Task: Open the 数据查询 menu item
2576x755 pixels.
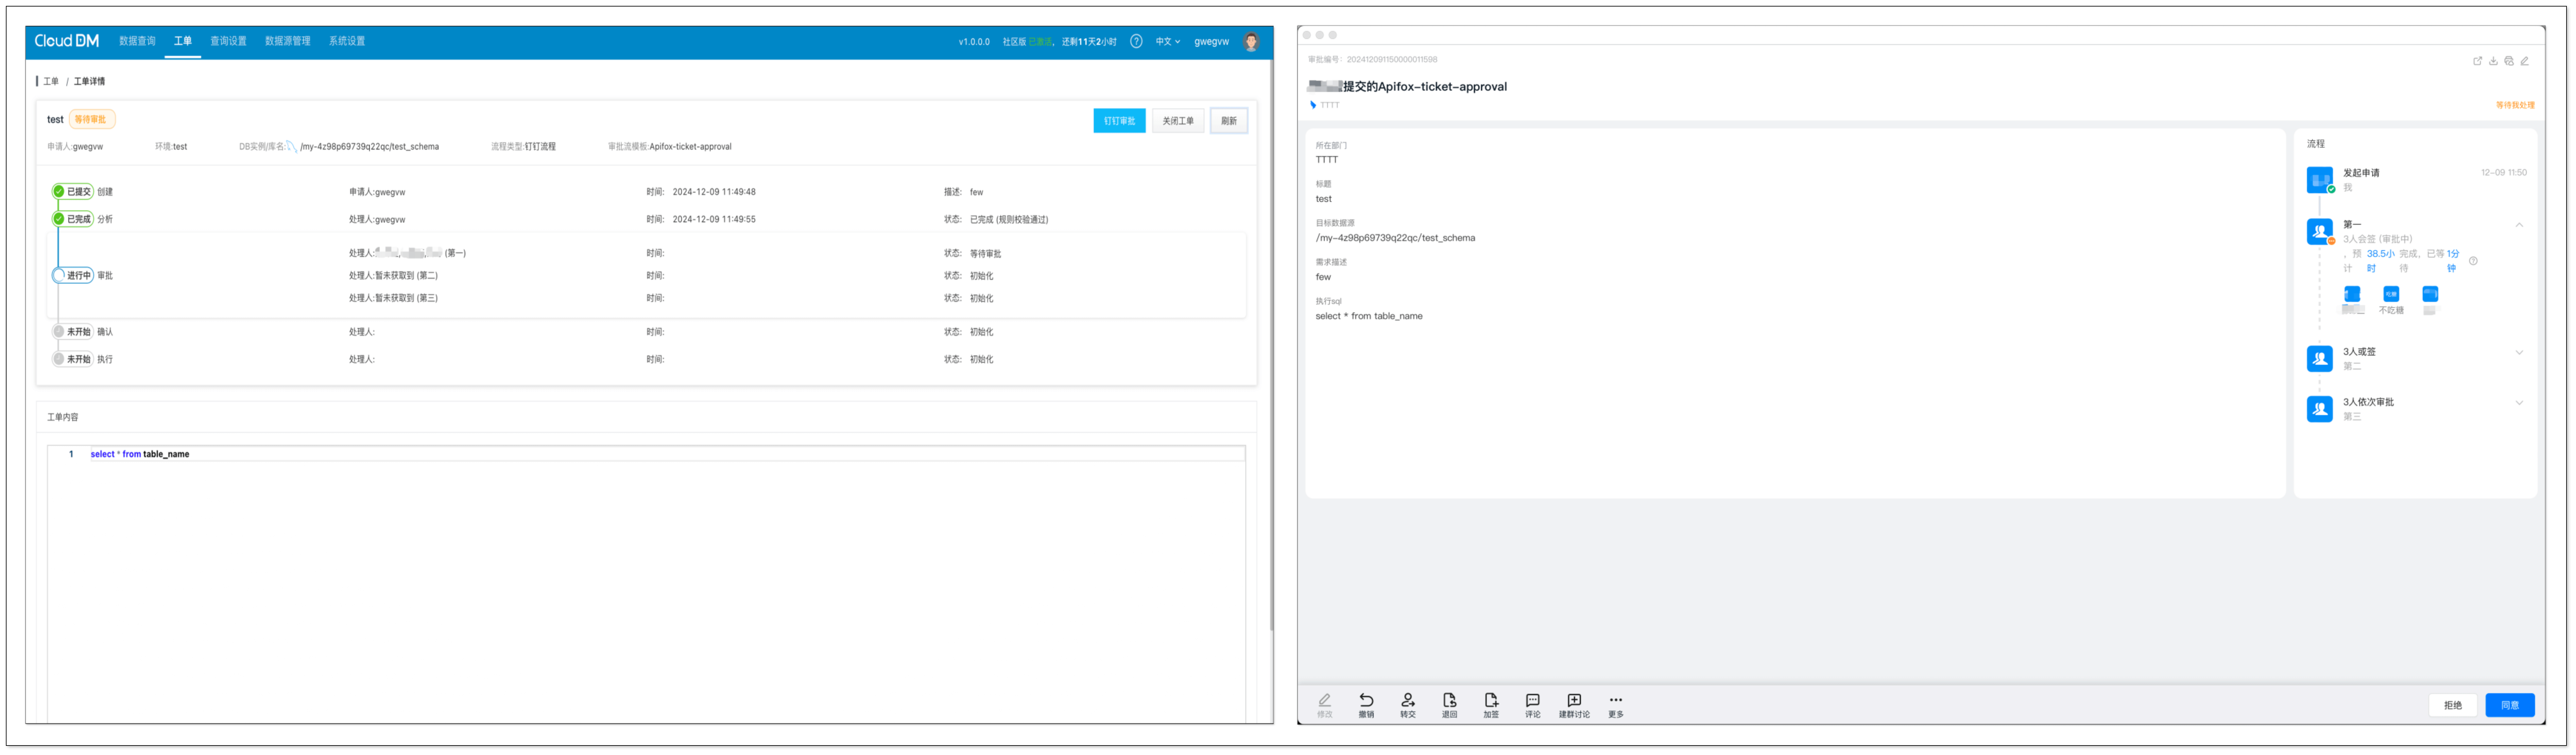Action: (137, 41)
